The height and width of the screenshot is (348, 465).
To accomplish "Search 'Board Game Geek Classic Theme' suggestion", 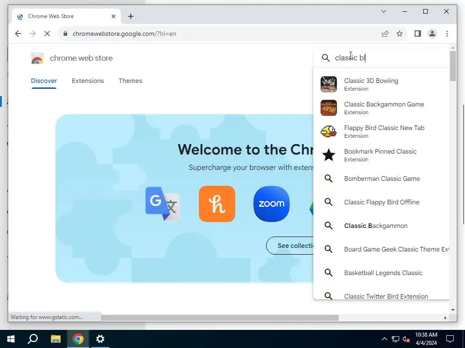I will 381,249.
